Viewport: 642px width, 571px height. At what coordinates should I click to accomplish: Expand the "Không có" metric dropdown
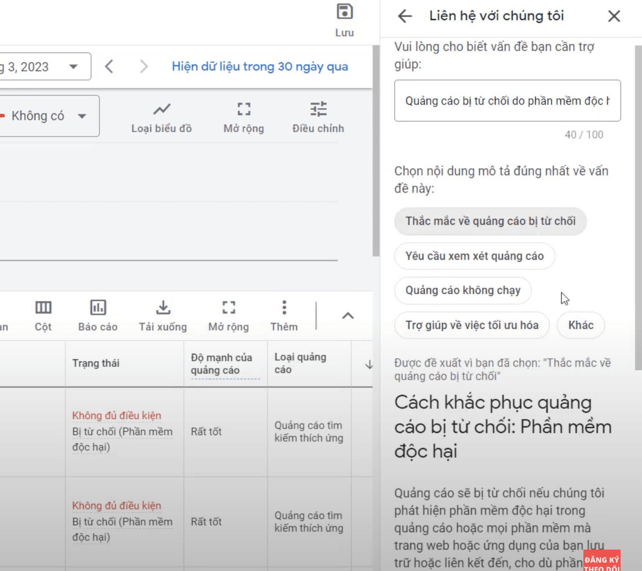point(82,116)
